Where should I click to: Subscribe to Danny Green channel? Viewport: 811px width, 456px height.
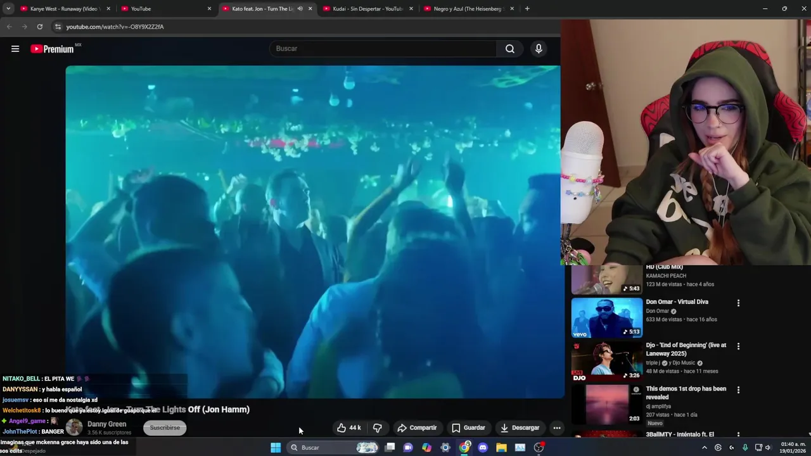[x=165, y=427]
